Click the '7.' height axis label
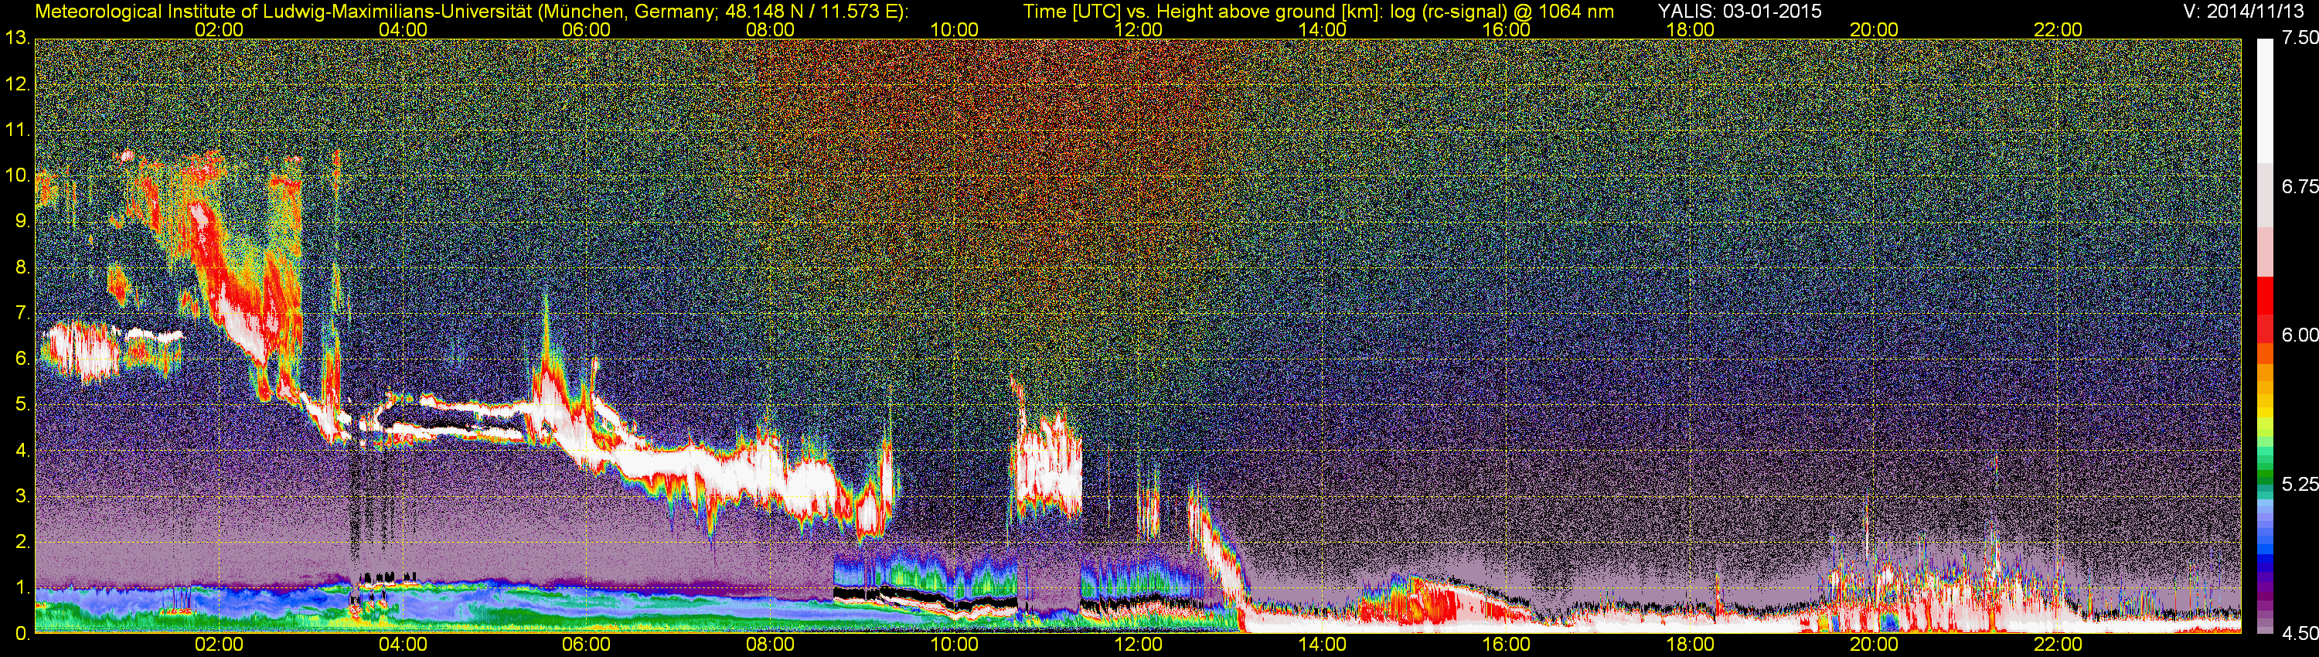 (x=22, y=312)
